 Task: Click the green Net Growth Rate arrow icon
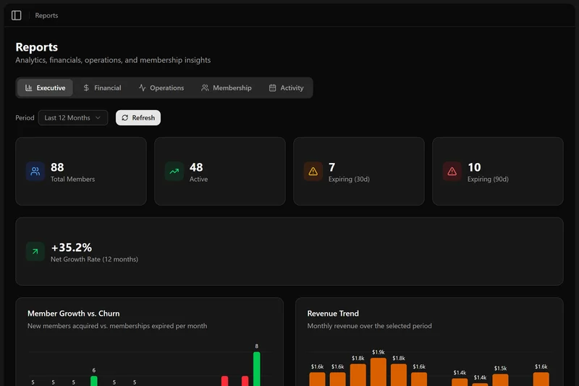(35, 251)
